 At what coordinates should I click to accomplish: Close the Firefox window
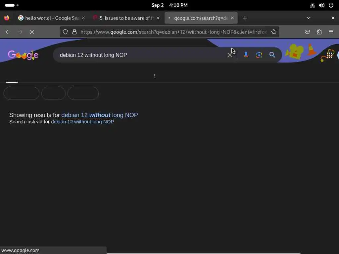[333, 18]
